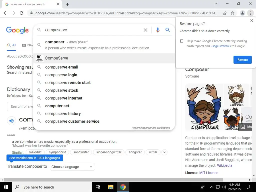Click the Google logo
This screenshot has height=192, width=256.
point(17,30)
